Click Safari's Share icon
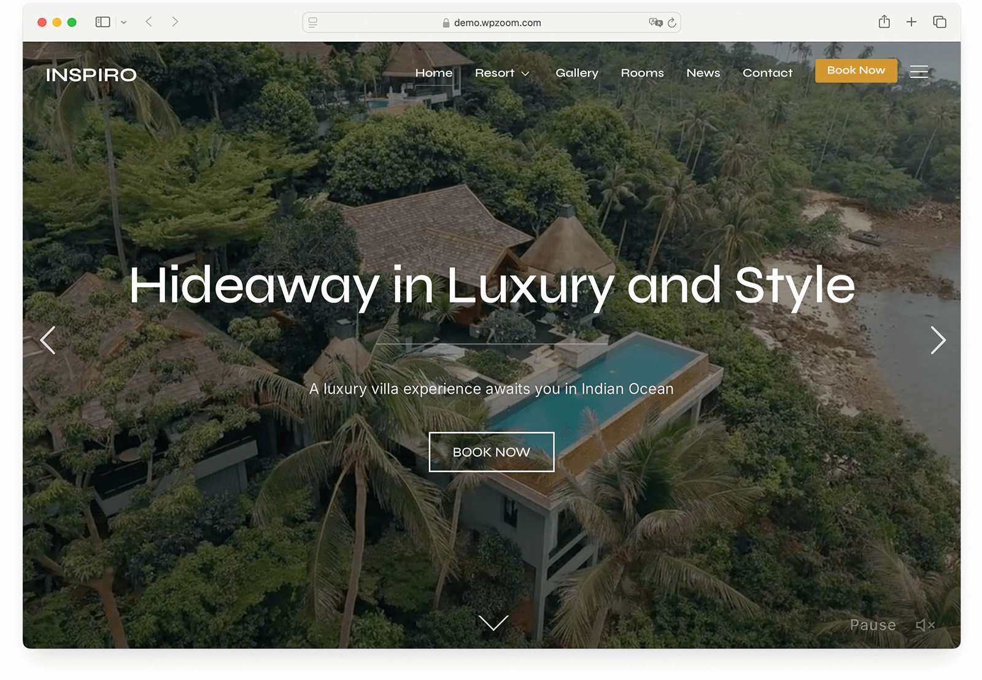 coord(884,22)
